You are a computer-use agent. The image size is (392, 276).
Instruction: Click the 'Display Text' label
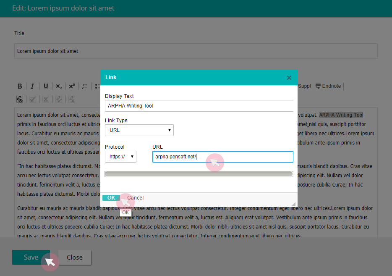click(x=119, y=96)
